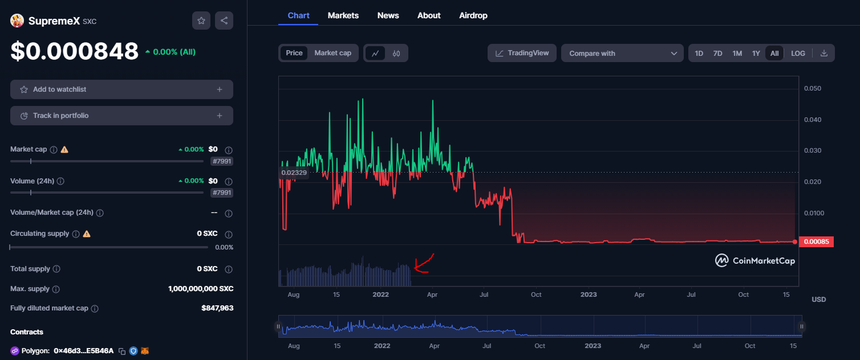Screen dimensions: 860x360
Task: Switch to line chart icon
Action: tap(375, 53)
